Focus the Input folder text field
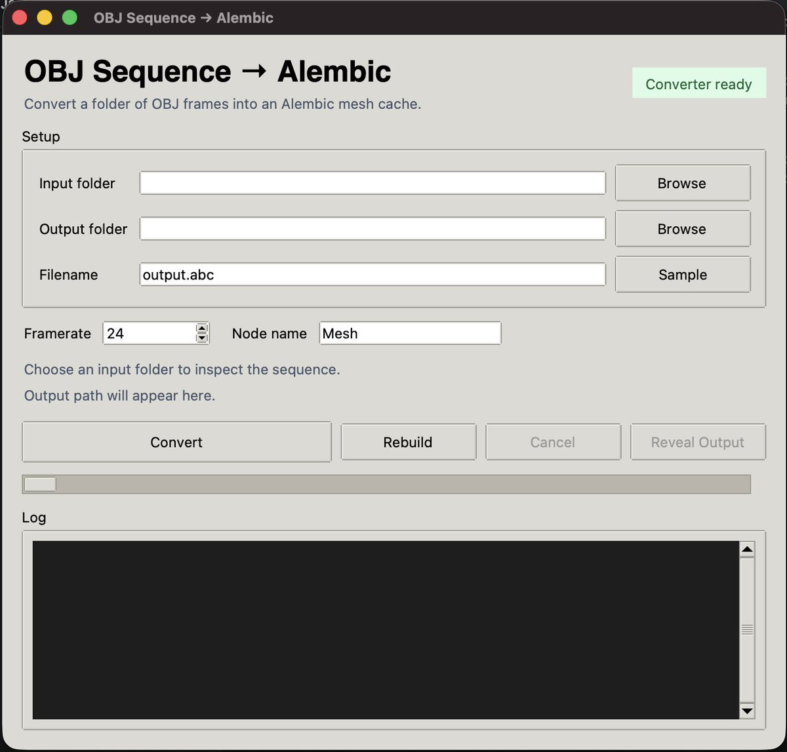The height and width of the screenshot is (752, 787). [373, 183]
